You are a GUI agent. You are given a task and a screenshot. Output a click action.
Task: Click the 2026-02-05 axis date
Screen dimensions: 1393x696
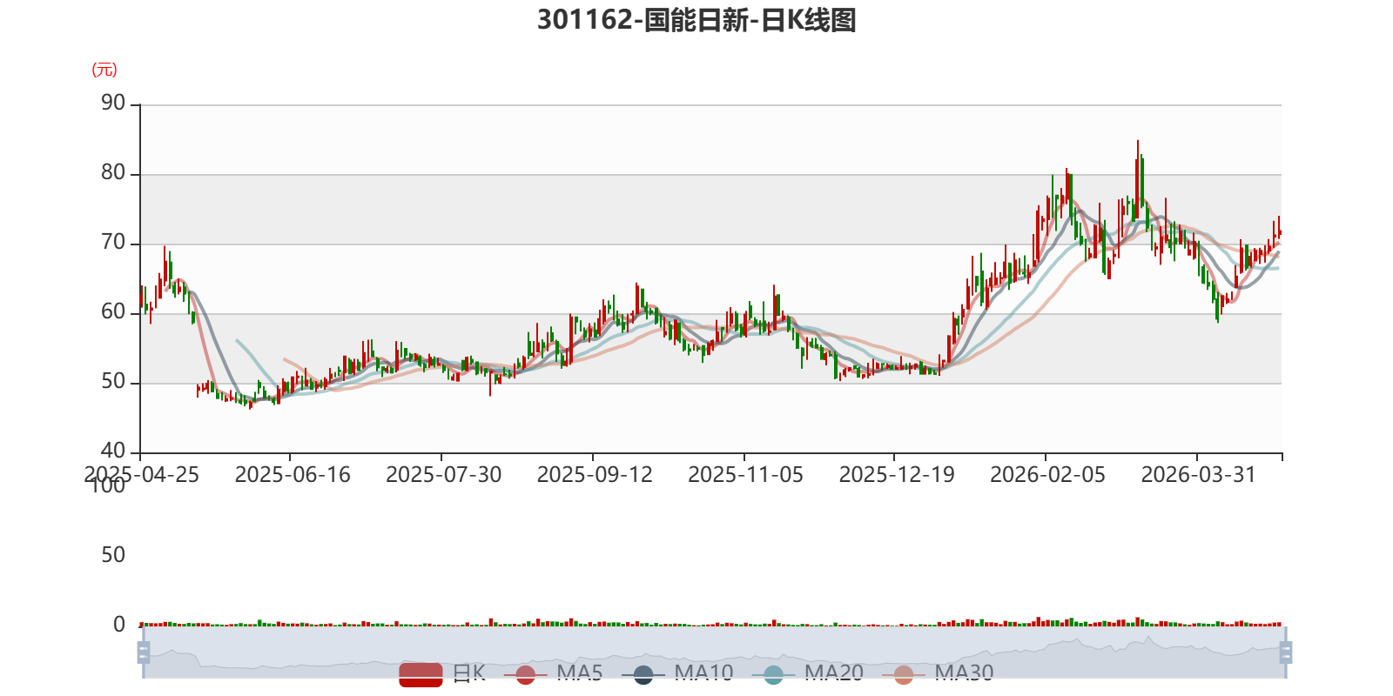coord(1047,474)
